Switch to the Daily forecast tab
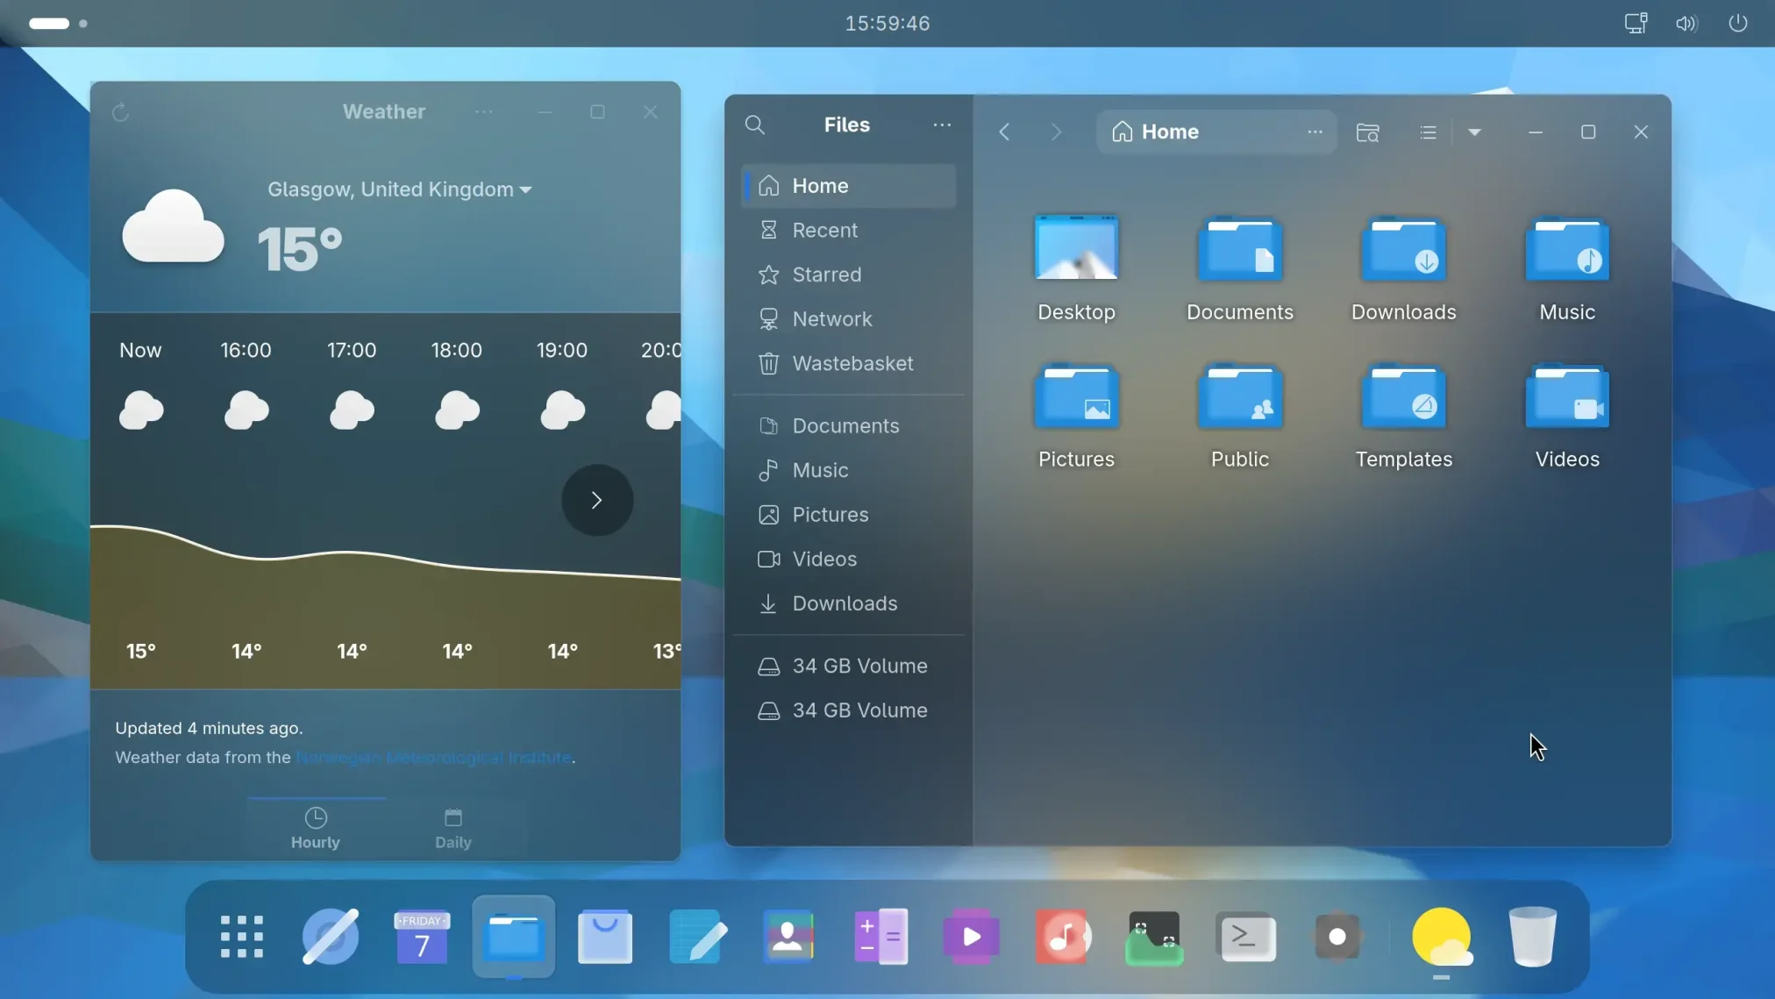The height and width of the screenshot is (999, 1775). pos(453,827)
